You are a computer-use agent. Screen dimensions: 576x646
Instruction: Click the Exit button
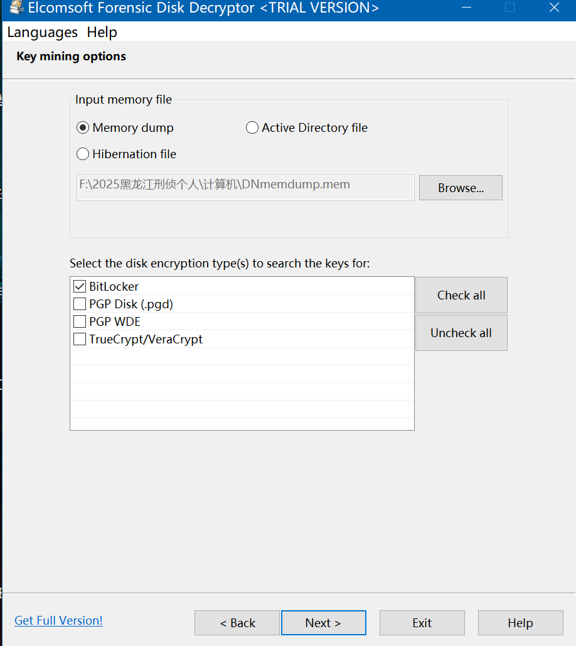click(x=422, y=623)
